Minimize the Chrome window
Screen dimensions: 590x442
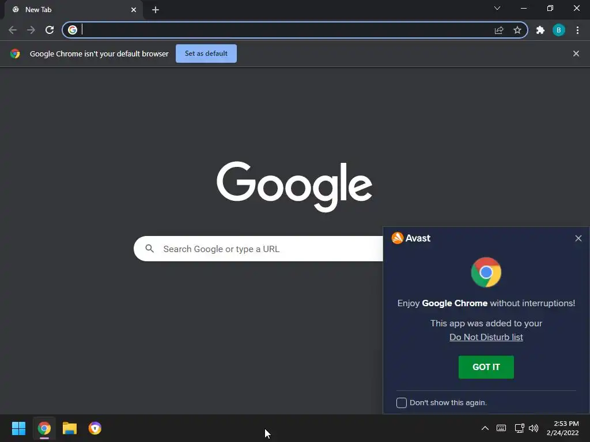tap(524, 8)
